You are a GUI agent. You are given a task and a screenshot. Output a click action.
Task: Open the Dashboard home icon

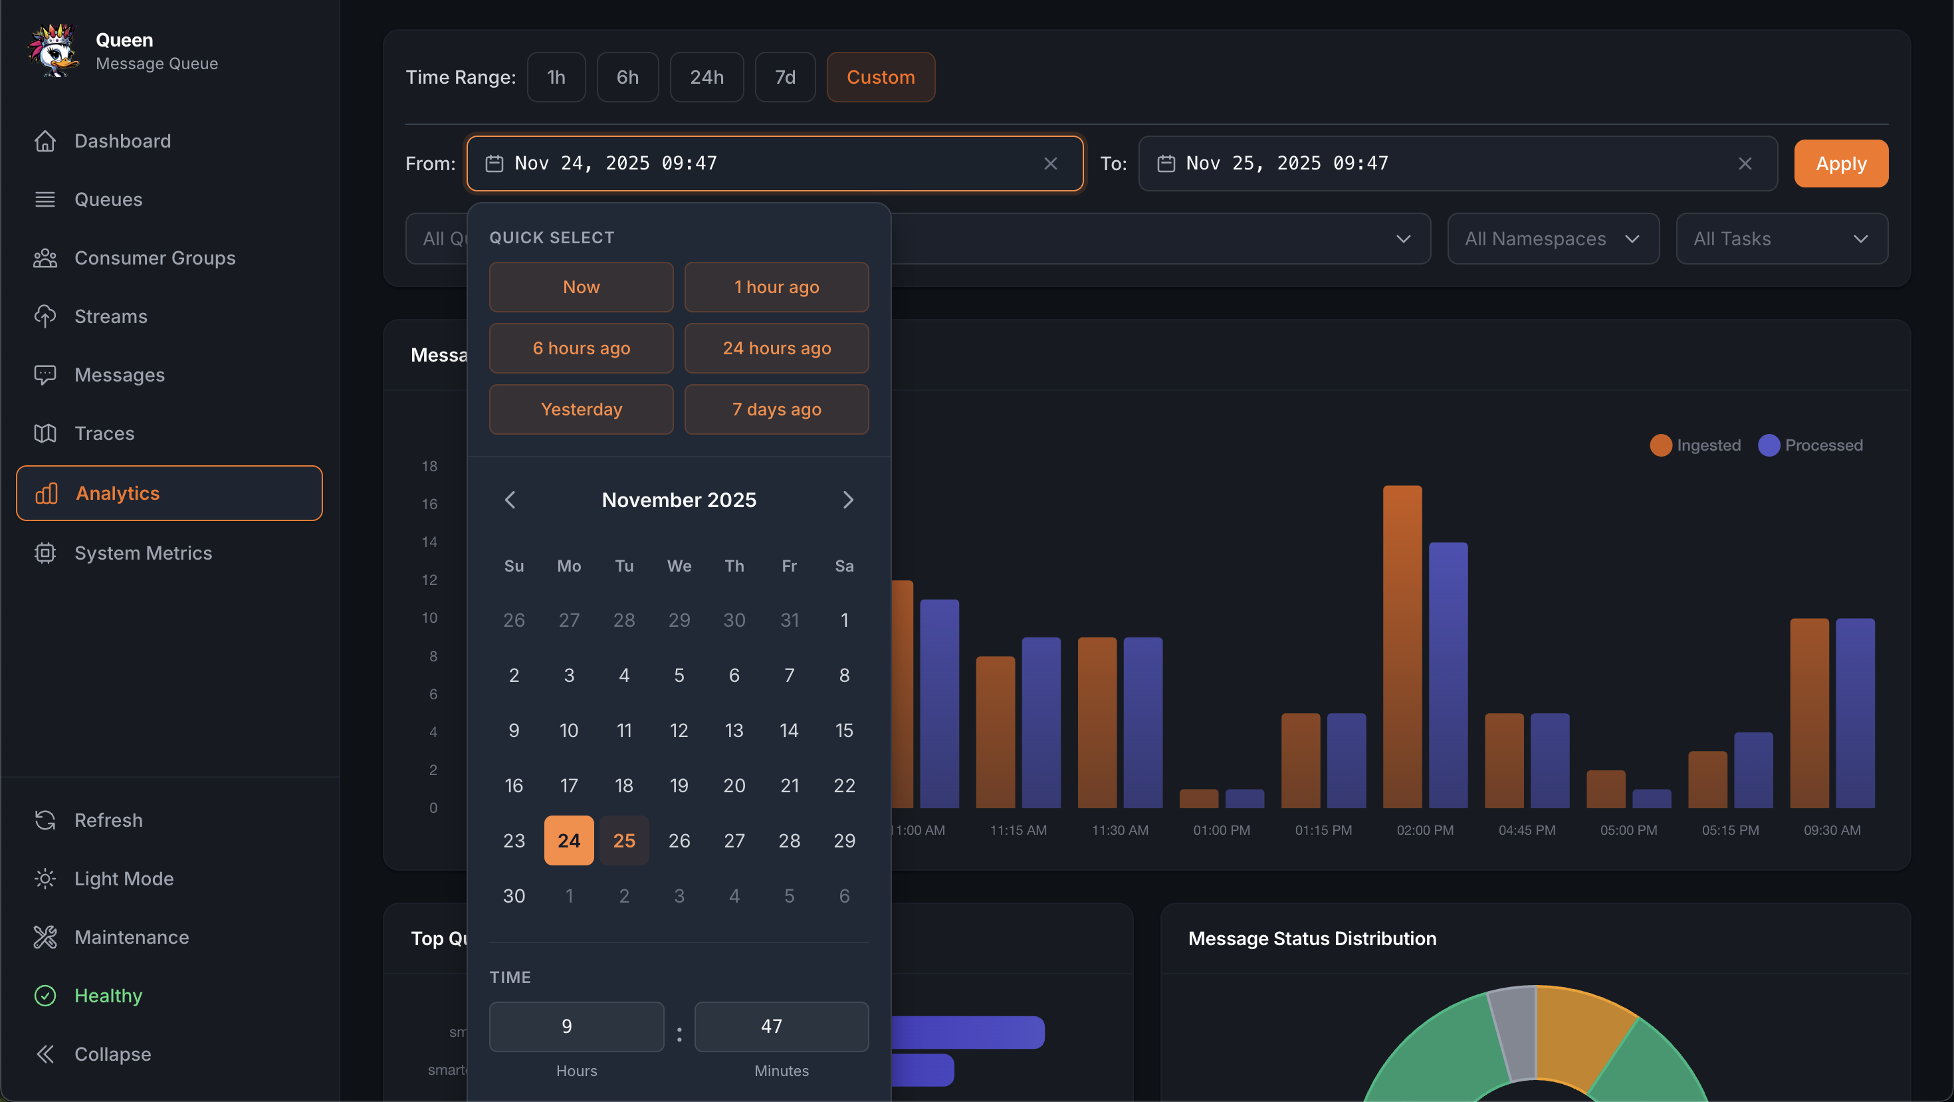coord(45,141)
